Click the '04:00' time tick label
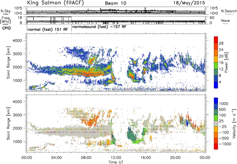This screenshot has height=164, width=237. pos(57,158)
